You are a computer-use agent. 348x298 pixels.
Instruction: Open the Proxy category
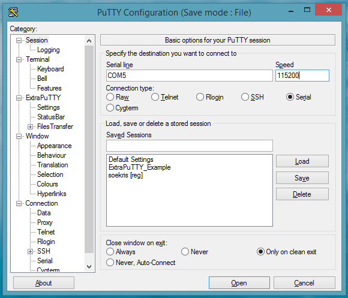pos(45,222)
